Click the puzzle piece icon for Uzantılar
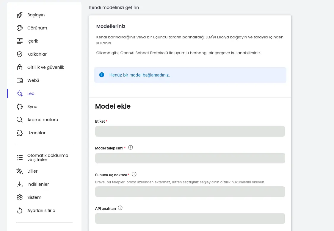 click(20, 133)
